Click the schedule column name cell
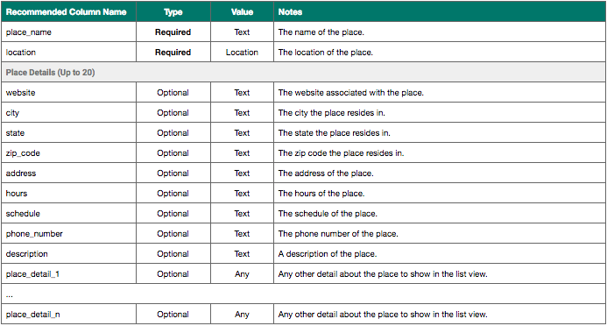This screenshot has width=607, height=326. click(68, 213)
